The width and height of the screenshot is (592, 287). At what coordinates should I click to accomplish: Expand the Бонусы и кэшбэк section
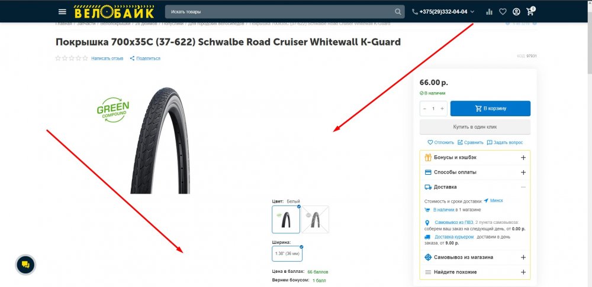pyautogui.click(x=475, y=158)
